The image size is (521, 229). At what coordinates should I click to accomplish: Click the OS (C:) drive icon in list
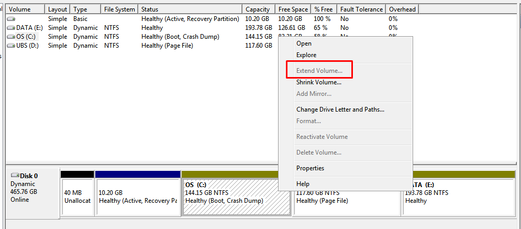point(11,37)
